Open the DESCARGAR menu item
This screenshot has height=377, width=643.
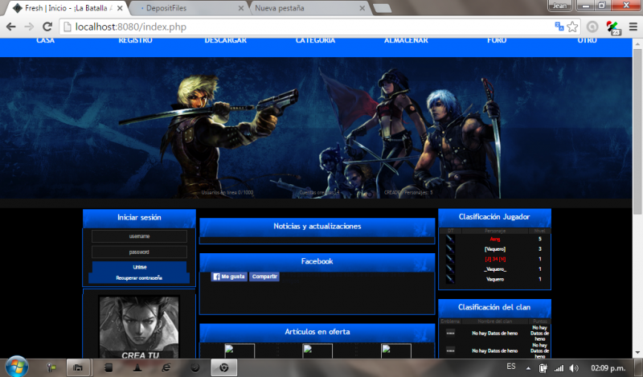click(226, 41)
